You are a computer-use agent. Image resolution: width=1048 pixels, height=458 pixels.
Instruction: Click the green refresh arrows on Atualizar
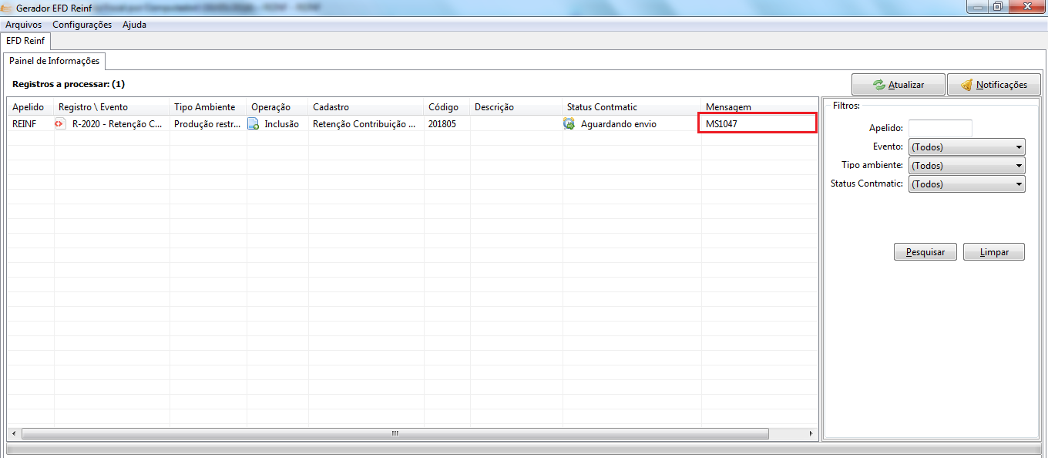[x=878, y=85]
